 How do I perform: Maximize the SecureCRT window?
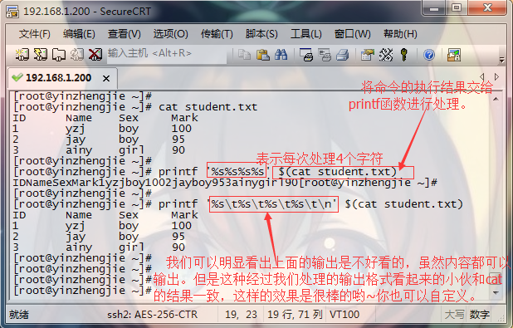(456, 8)
